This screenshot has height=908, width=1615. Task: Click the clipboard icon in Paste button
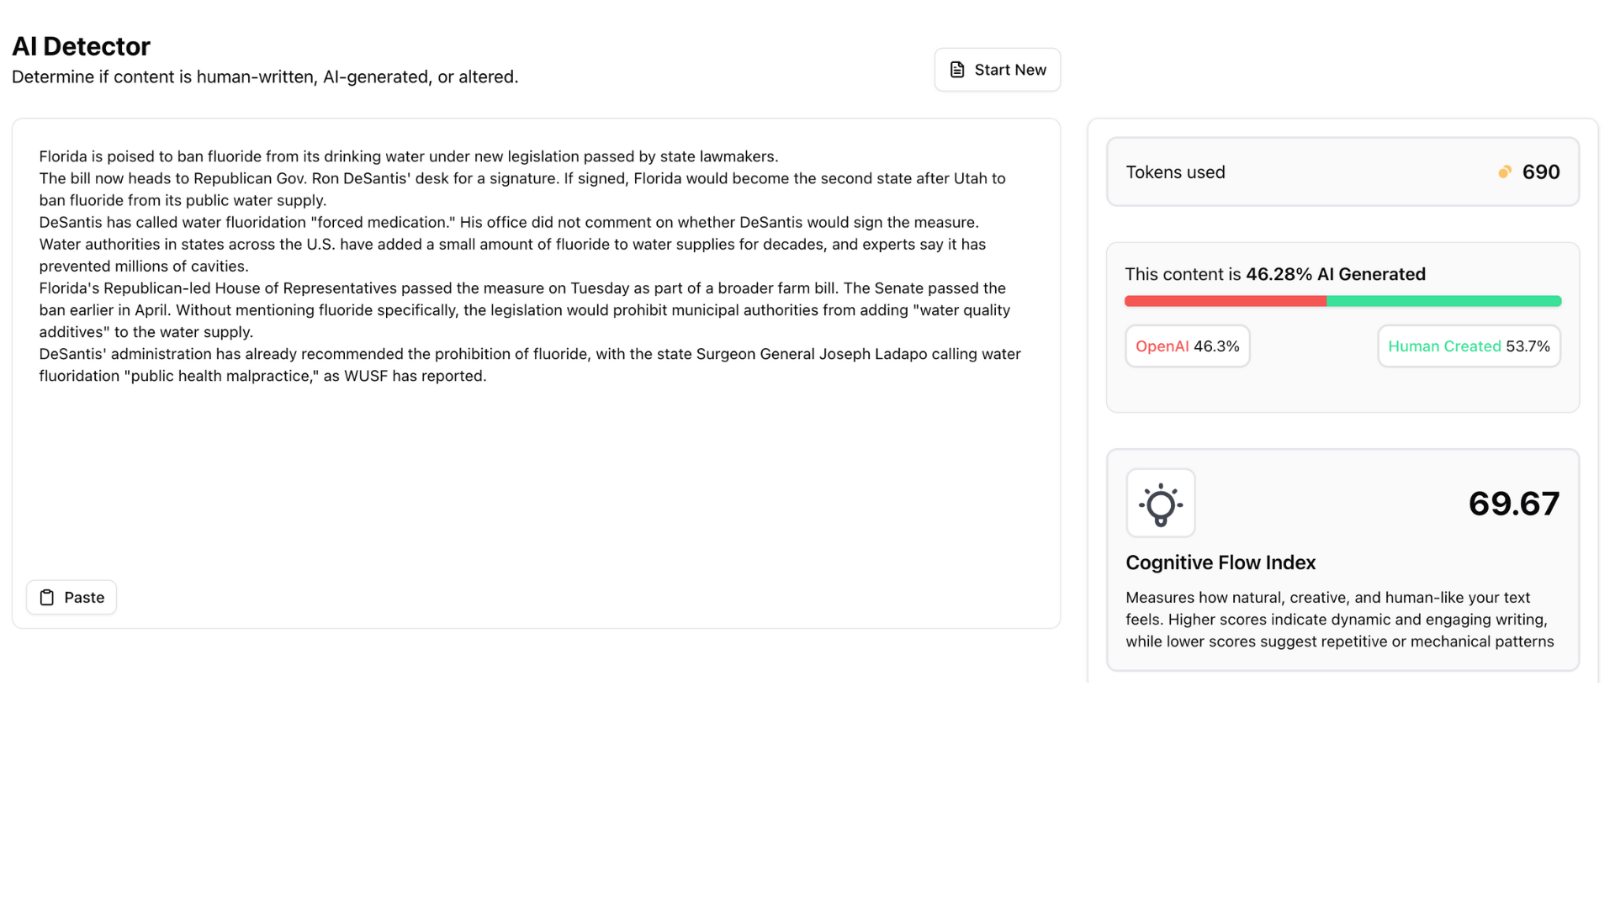(x=47, y=598)
